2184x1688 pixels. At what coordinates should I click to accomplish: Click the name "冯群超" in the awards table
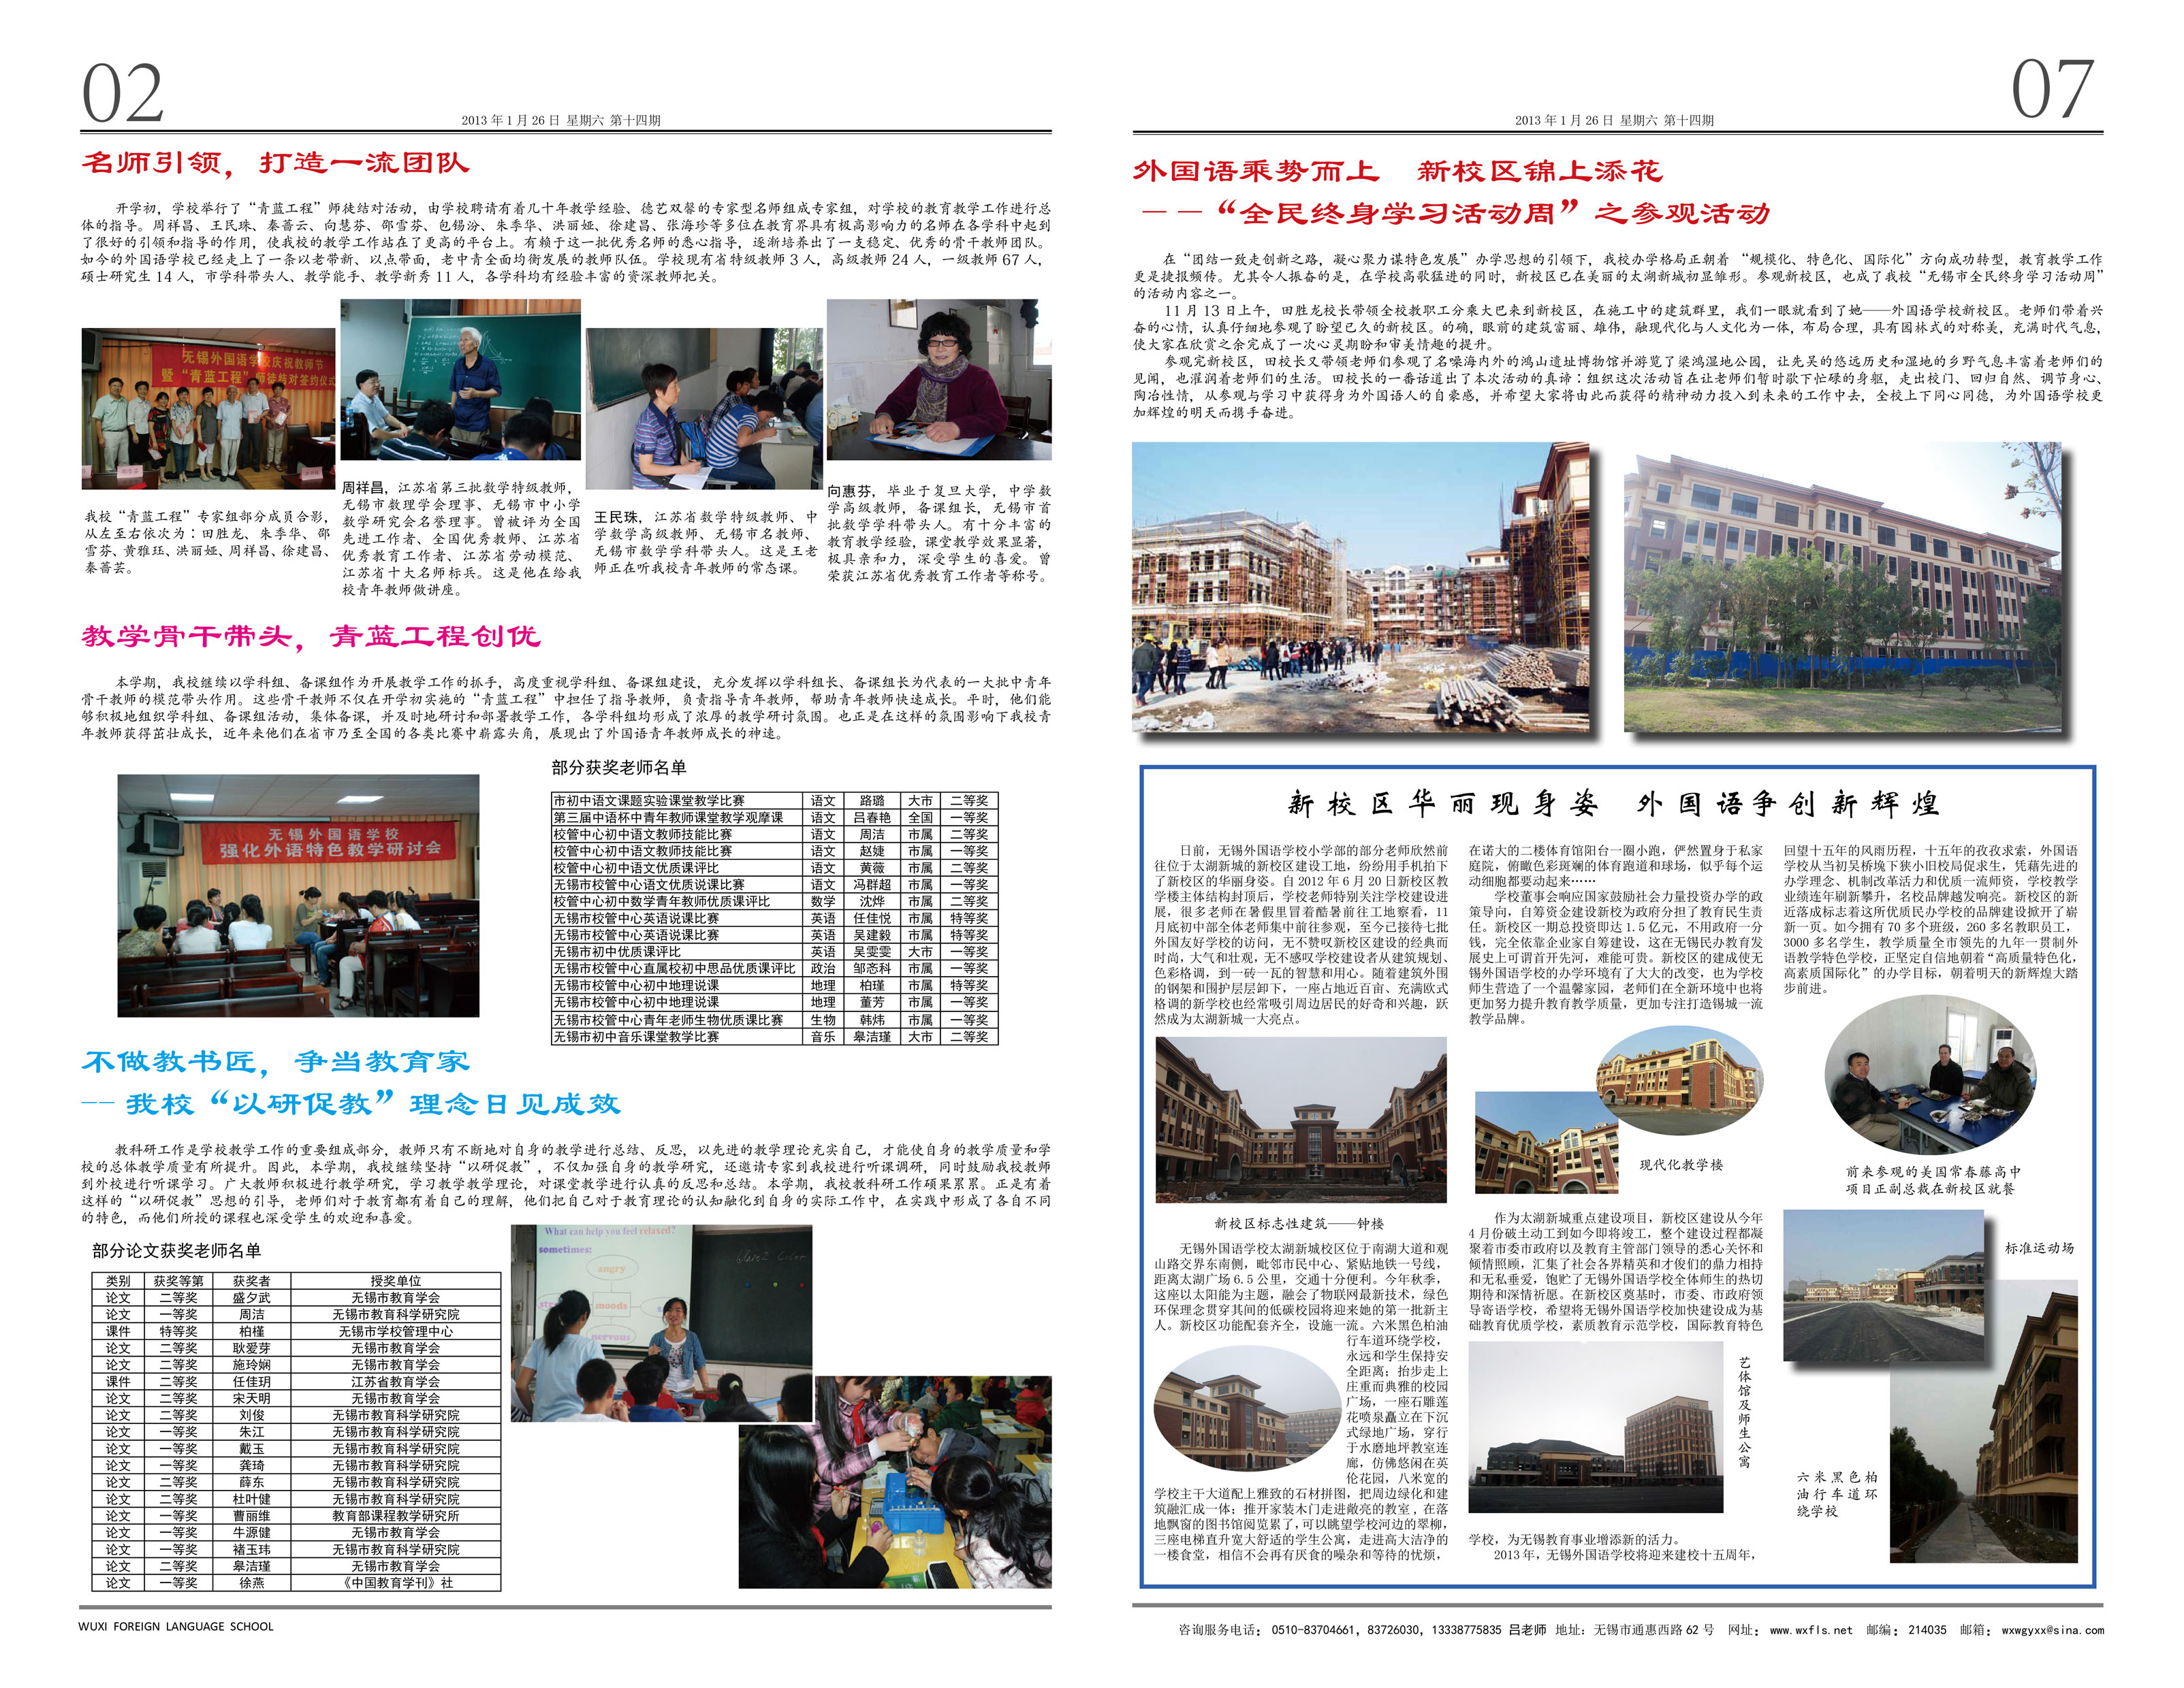(871, 884)
